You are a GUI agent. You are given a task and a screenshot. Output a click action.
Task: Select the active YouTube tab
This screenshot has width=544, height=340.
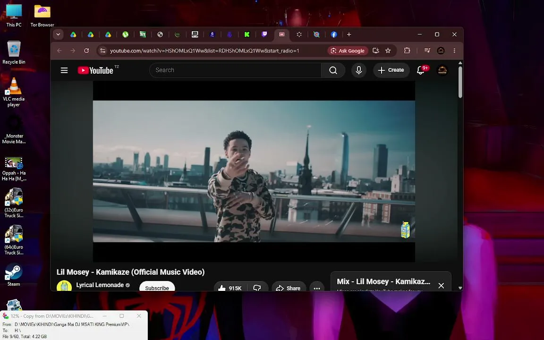pyautogui.click(x=282, y=34)
